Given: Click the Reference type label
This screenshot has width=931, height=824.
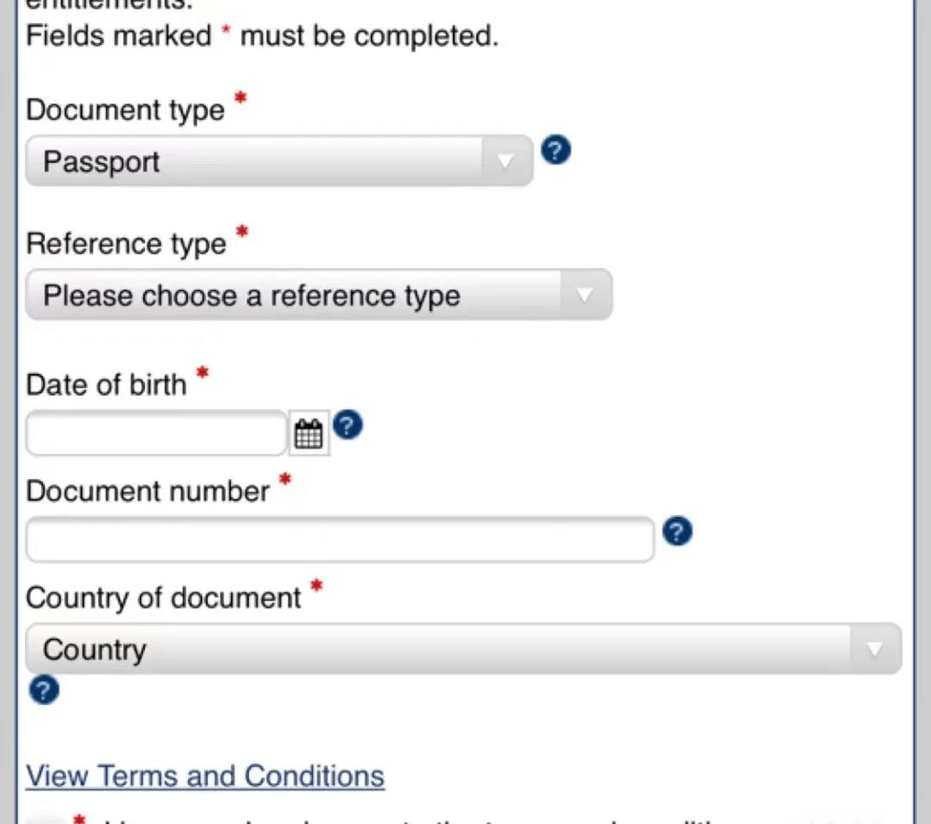Looking at the screenshot, I should tap(127, 244).
